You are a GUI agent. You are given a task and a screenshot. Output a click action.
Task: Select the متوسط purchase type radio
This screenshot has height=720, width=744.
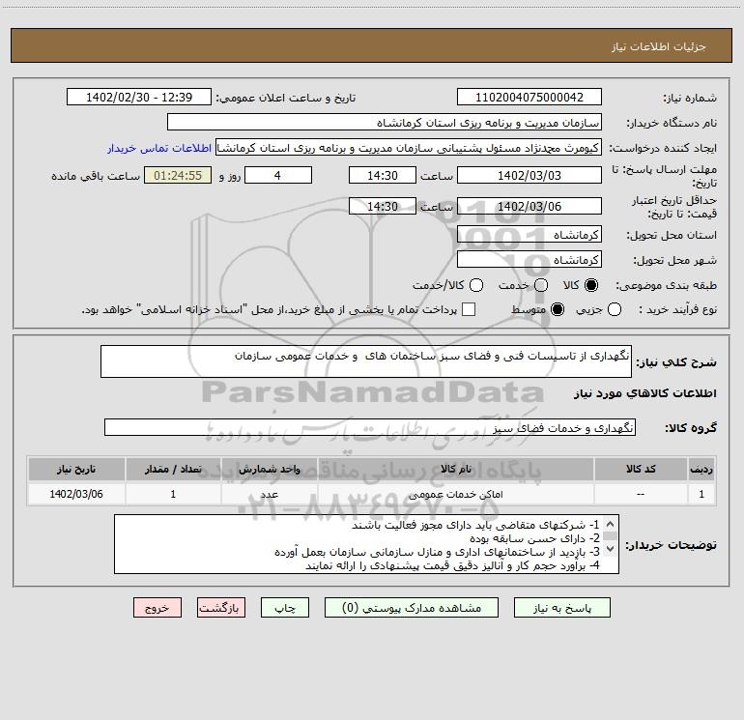[558, 309]
